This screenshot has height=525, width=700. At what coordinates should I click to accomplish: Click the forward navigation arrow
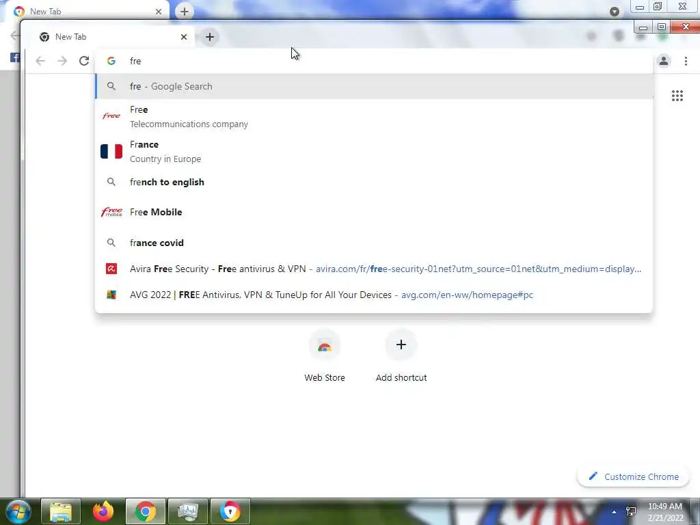coord(62,61)
